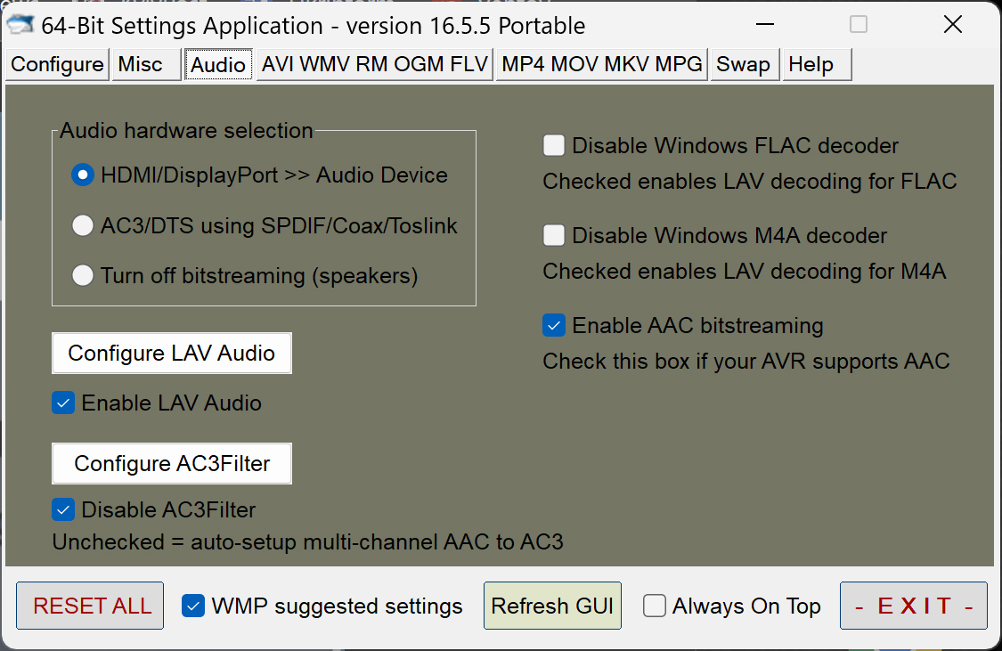
Task: Click the Configure LAV Audio button
Action: (172, 354)
